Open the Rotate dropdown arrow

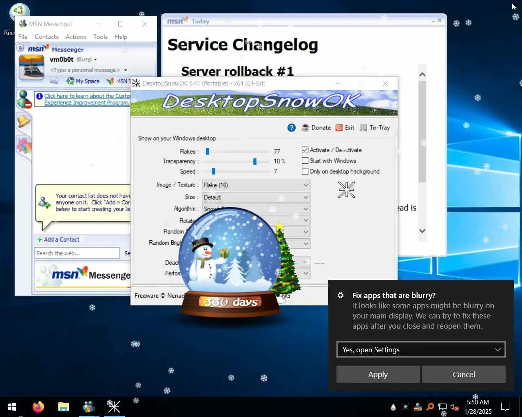306,220
